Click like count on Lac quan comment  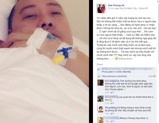coord(112,103)
